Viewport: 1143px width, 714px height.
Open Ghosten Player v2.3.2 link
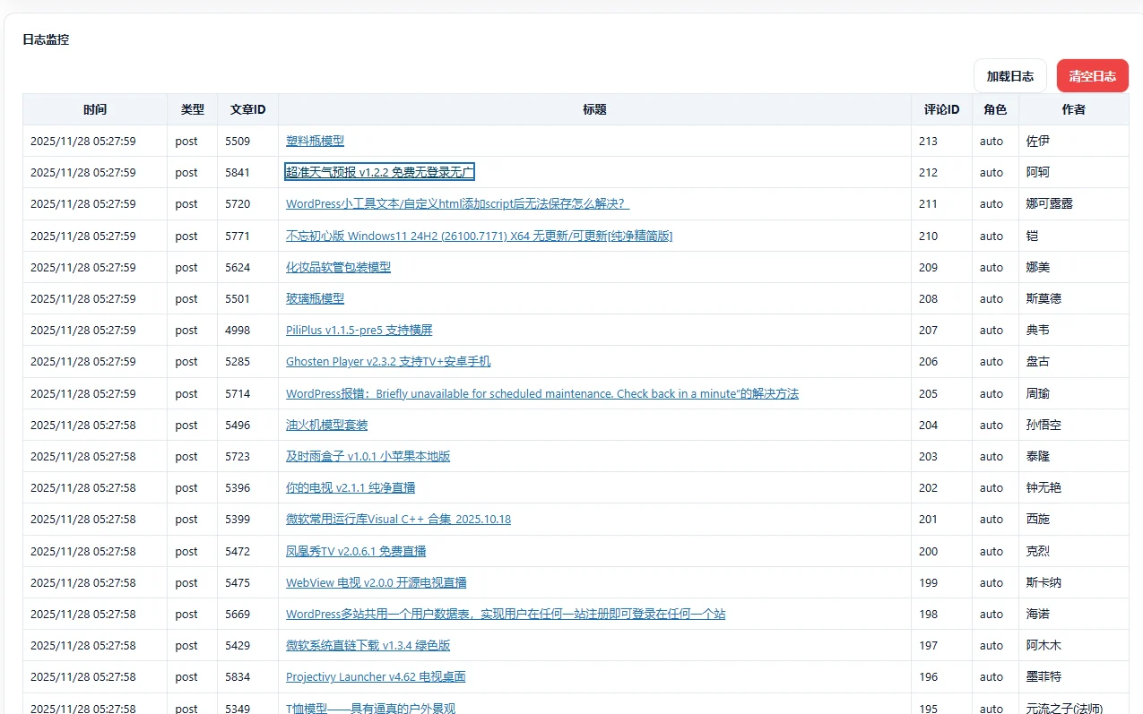[x=388, y=361]
